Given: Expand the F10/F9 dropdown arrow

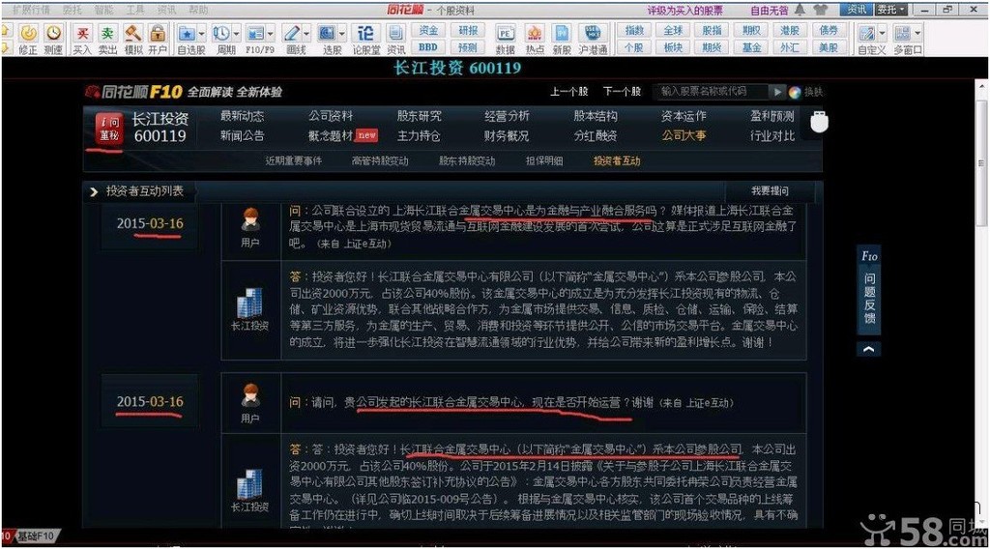Looking at the screenshot, I should pos(271,34).
